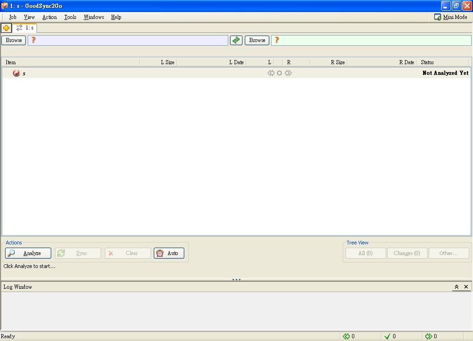This screenshot has width=473, height=341.
Task: Sort by the R Date column header
Action: (382, 62)
